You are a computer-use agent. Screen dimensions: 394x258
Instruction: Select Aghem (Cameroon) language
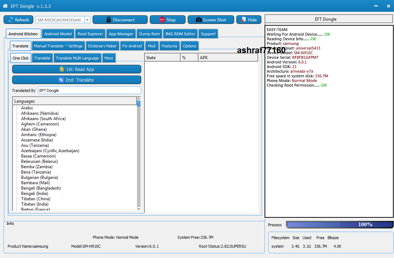(40, 124)
